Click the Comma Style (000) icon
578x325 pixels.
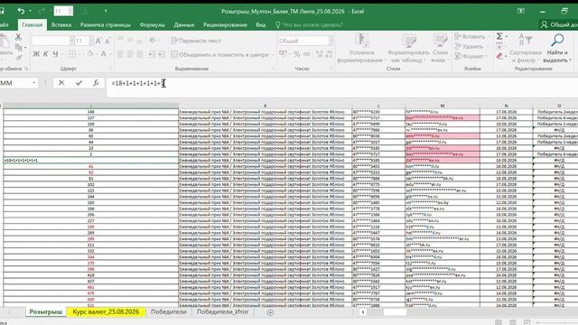(x=307, y=54)
